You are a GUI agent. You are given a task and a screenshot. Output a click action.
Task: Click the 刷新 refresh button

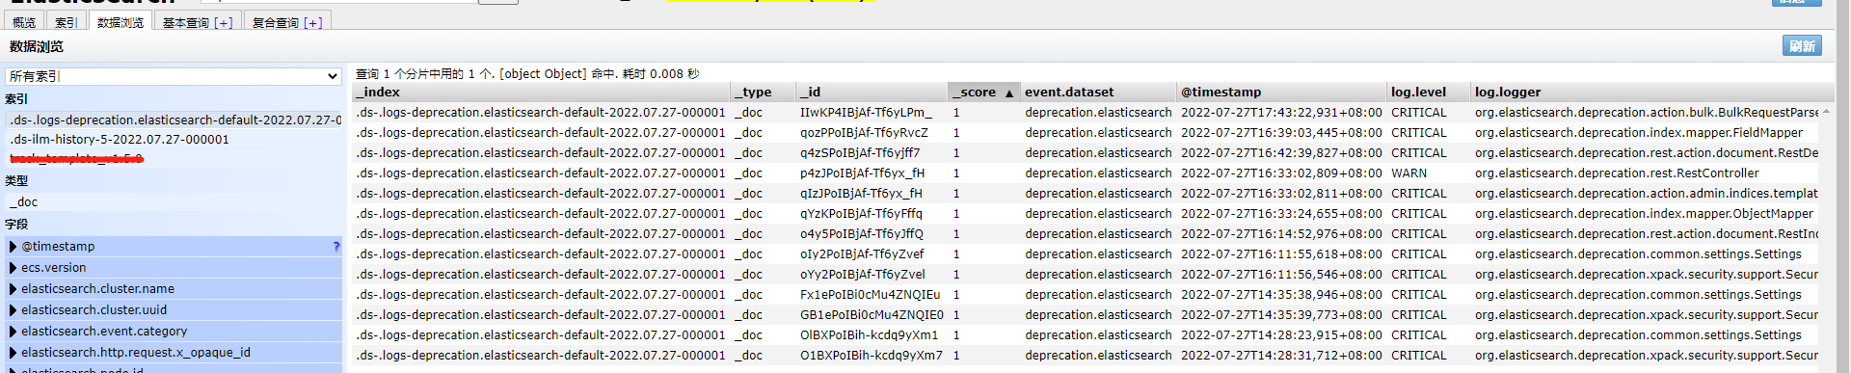tap(1802, 46)
